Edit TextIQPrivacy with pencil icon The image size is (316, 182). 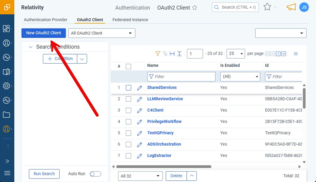pyautogui.click(x=140, y=133)
